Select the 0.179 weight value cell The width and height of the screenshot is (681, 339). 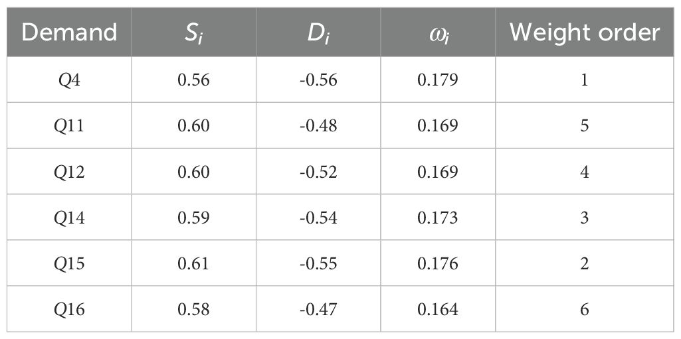click(x=438, y=80)
